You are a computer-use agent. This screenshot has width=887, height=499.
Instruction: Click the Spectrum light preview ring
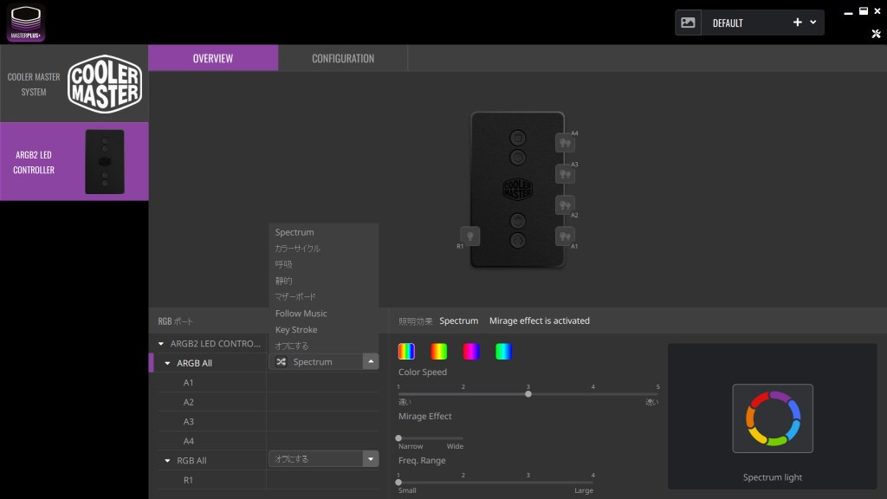pos(772,418)
